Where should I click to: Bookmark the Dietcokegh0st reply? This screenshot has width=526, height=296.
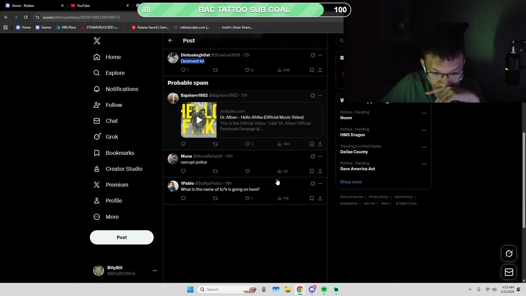pos(312,70)
